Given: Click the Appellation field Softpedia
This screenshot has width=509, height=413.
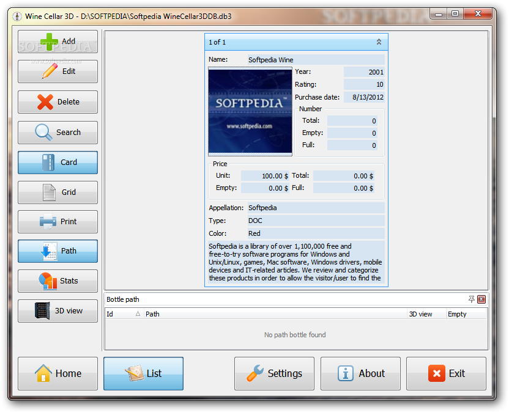Looking at the screenshot, I should pos(316,208).
